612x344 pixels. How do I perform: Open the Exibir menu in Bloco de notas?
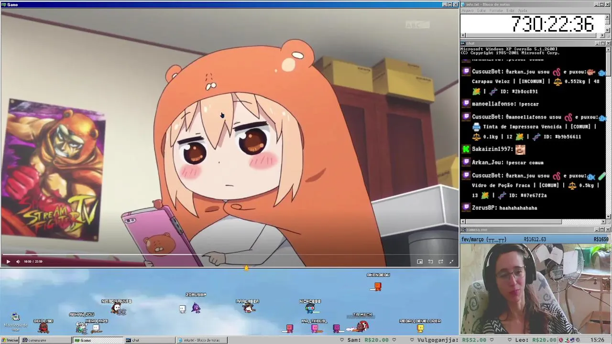[x=511, y=11]
